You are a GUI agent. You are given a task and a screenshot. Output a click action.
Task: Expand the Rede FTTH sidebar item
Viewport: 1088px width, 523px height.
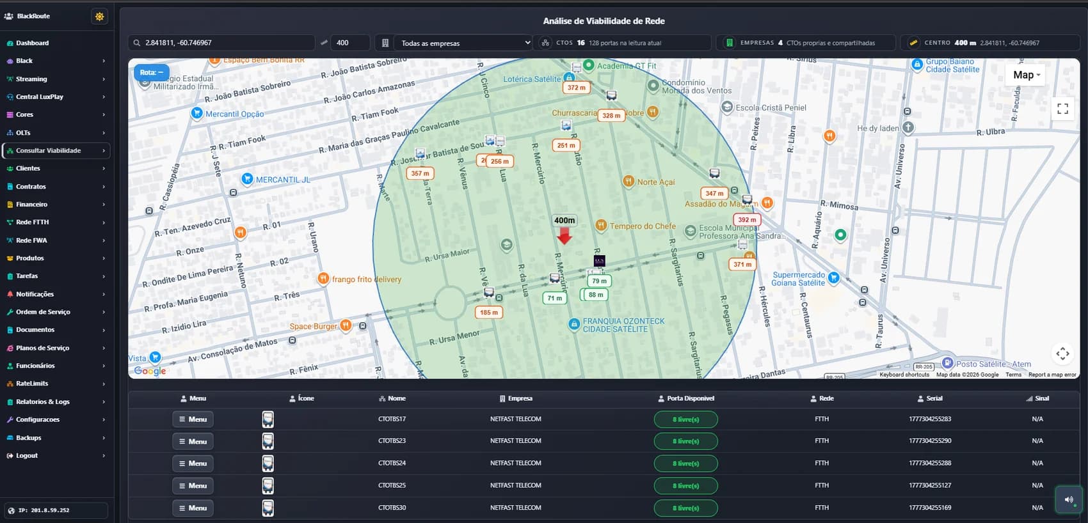pyautogui.click(x=56, y=222)
